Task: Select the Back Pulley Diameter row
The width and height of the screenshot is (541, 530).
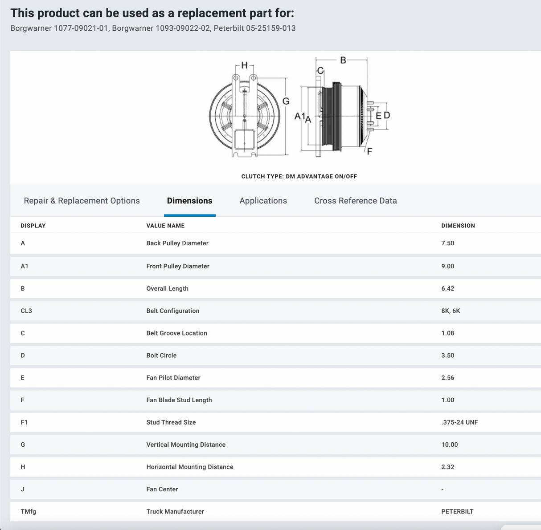Action: [177, 243]
